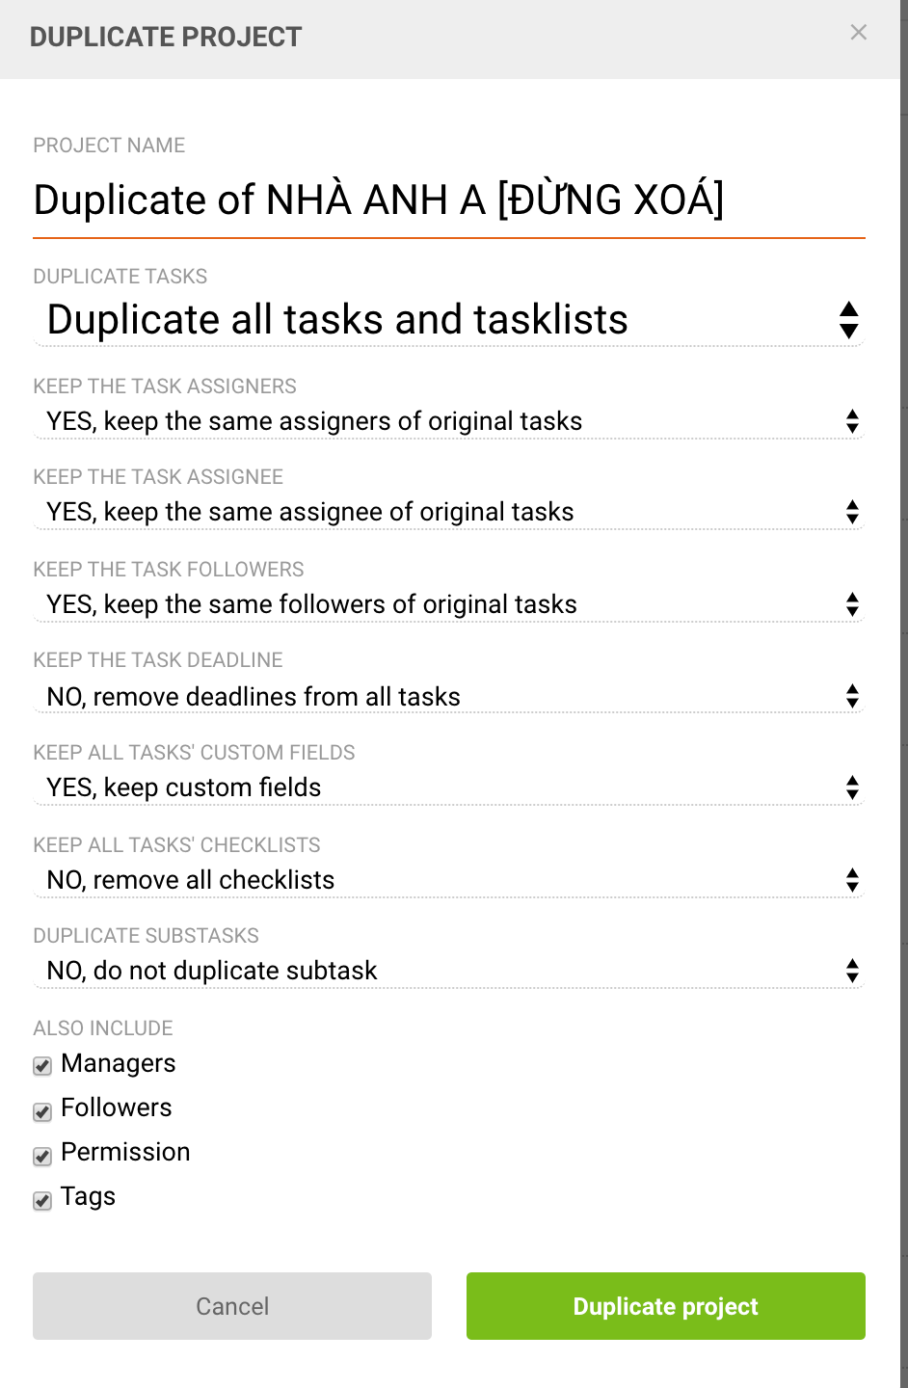Click the up-down arrows on the deadline selector
This screenshot has width=908, height=1388.
(x=852, y=696)
